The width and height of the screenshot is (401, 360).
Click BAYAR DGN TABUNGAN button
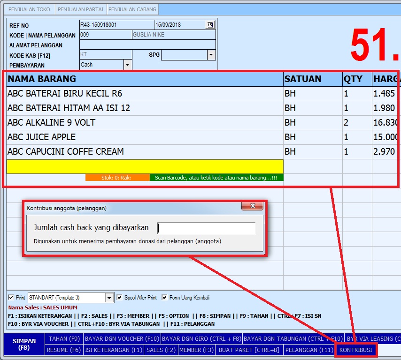click(x=293, y=338)
